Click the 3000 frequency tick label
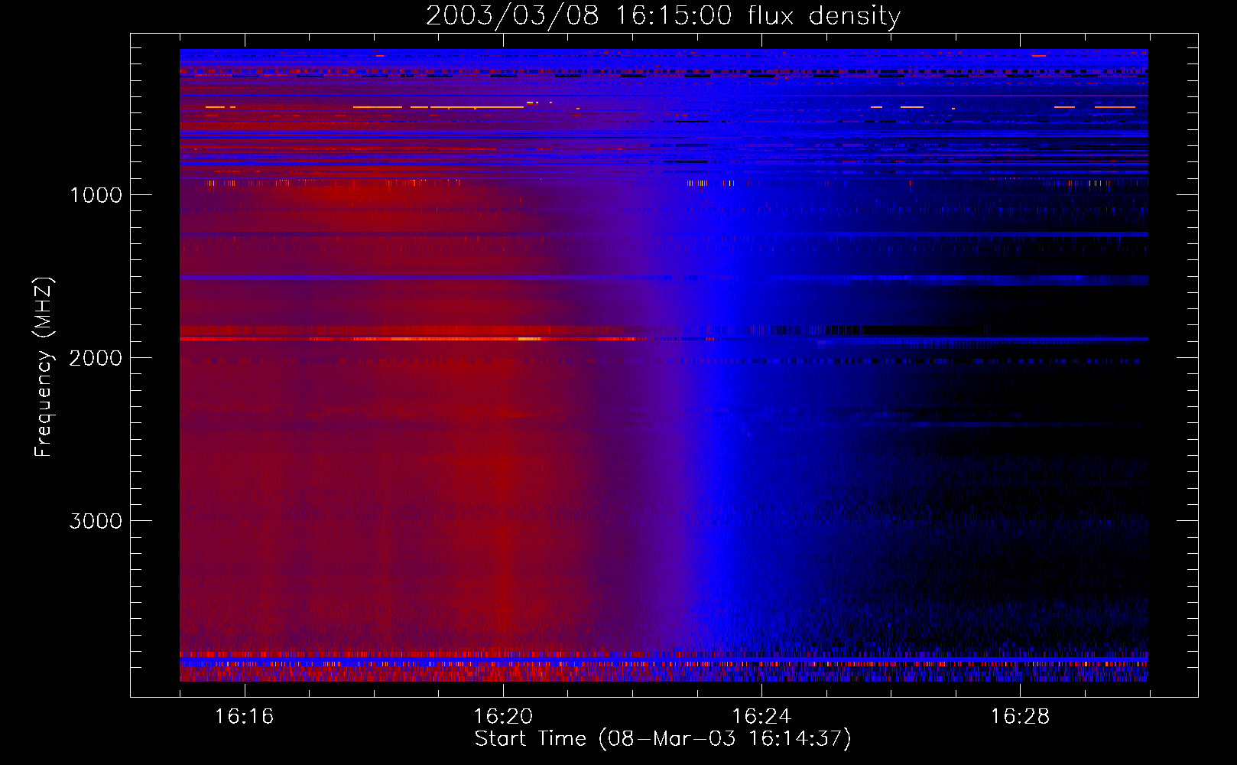Image resolution: width=1237 pixels, height=765 pixels. point(96,521)
